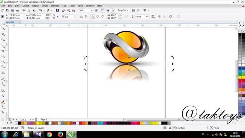Select the Zoom magnifier tool
The width and height of the screenshot is (245, 138).
pos(3,39)
